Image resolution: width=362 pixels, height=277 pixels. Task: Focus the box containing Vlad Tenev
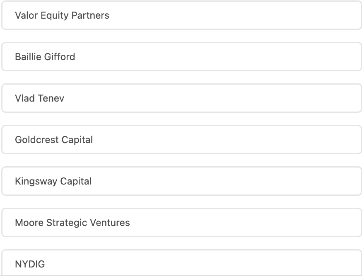point(249,98)
